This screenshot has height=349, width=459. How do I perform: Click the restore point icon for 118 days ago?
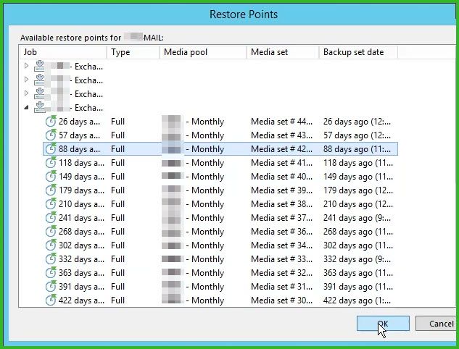pyautogui.click(x=51, y=163)
